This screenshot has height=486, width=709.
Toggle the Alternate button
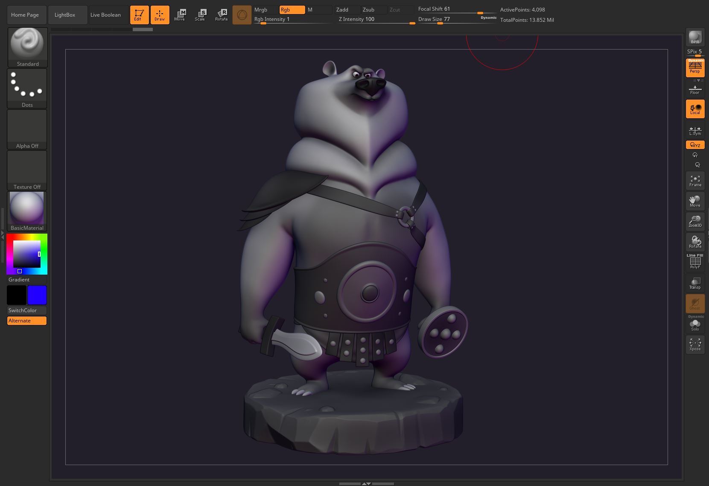(x=27, y=321)
